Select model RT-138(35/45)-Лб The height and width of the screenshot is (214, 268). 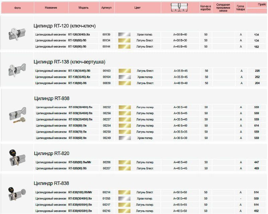[79, 71]
